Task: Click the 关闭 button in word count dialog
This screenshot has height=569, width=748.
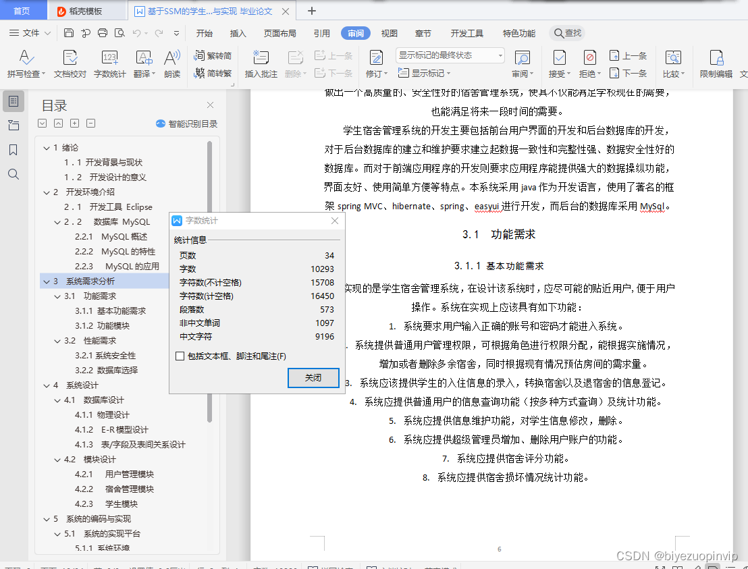Action: click(313, 378)
